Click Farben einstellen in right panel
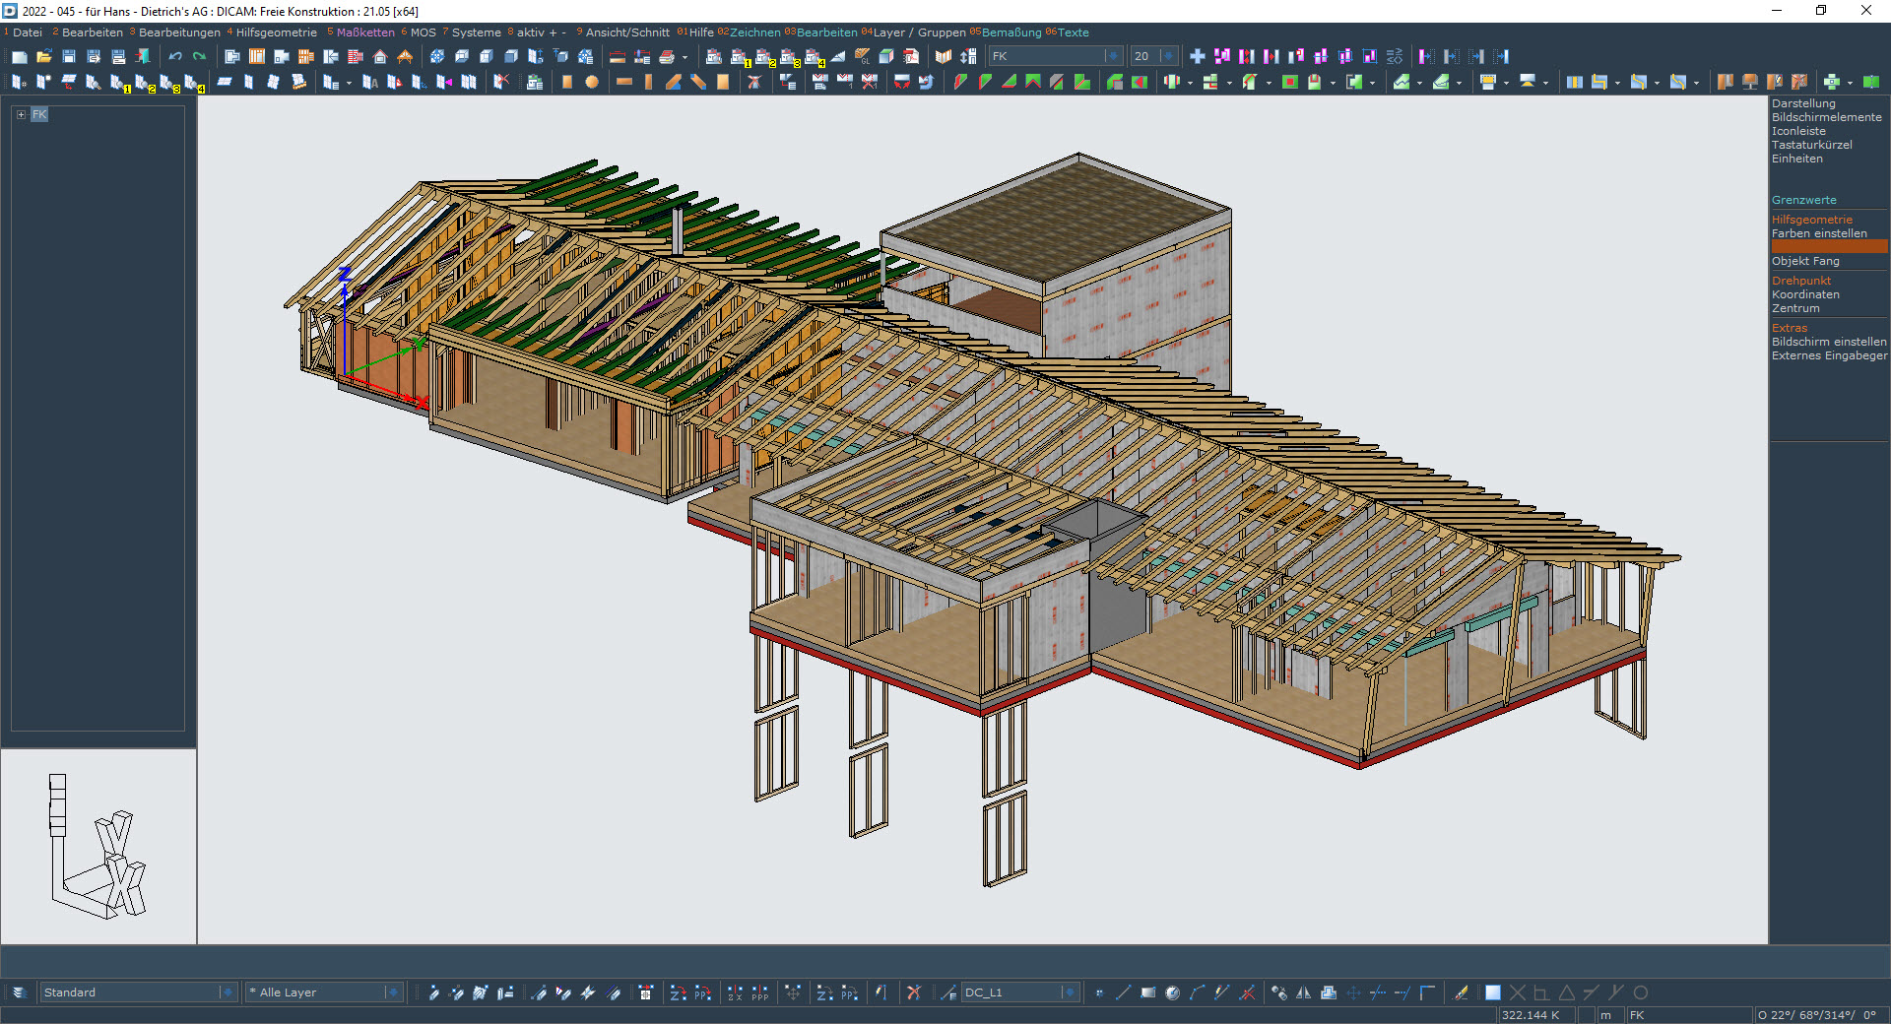Image resolution: width=1891 pixels, height=1024 pixels. (x=1819, y=233)
